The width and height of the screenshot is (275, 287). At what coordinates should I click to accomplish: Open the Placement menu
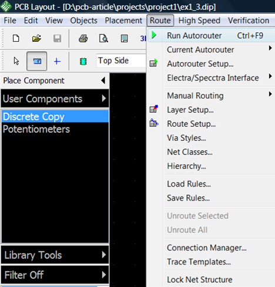123,21
